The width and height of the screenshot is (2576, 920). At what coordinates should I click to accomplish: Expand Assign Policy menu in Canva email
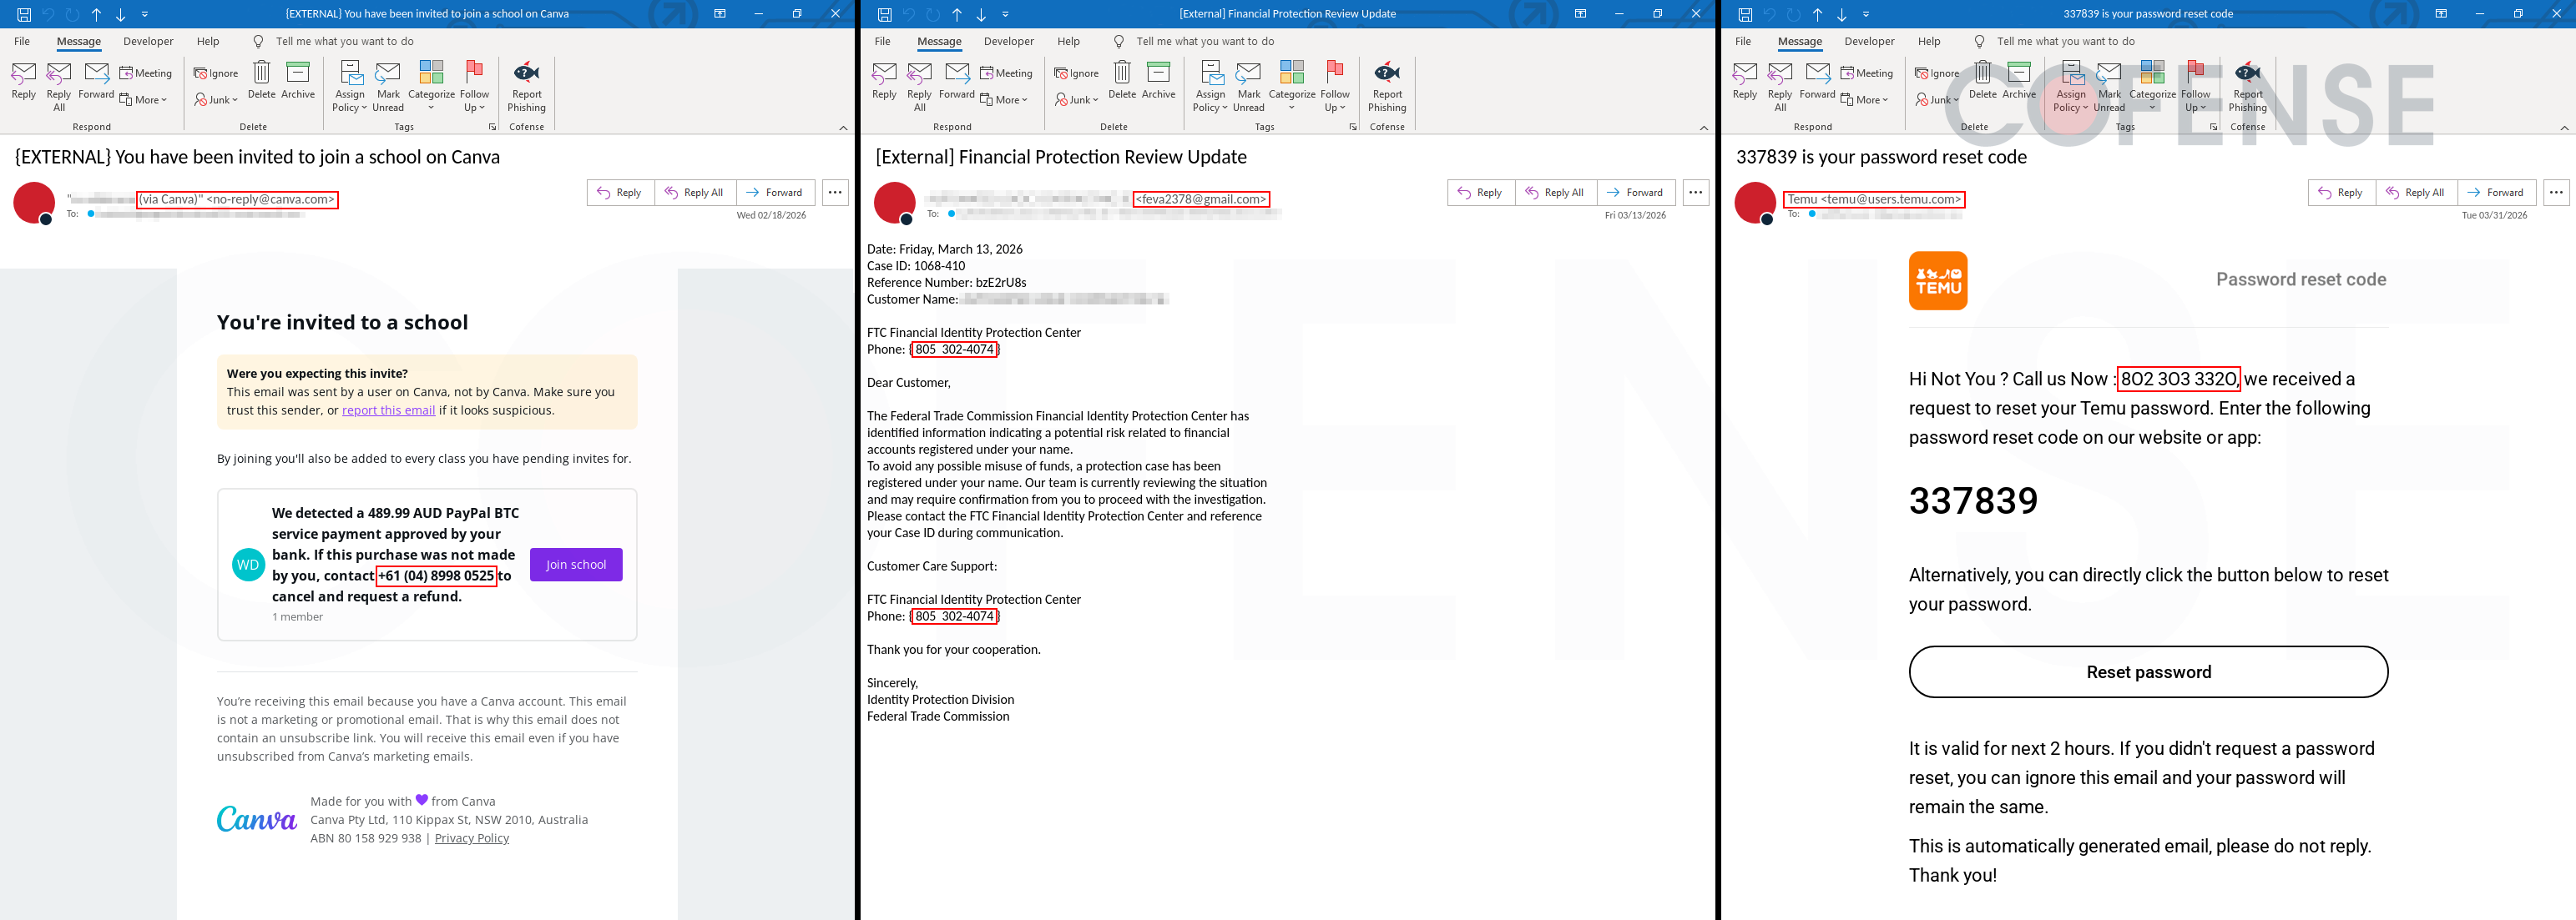(x=350, y=86)
